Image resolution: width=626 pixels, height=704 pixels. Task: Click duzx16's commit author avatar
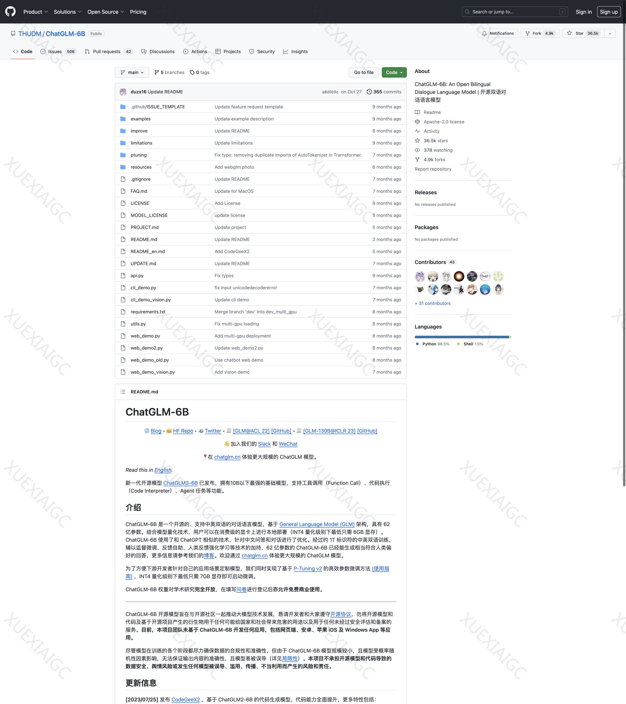point(123,92)
